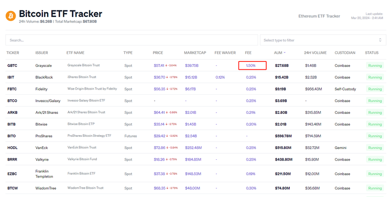Toggle the AUM column sort arrow
Screen dimensions: 391x197
coord(285,53)
